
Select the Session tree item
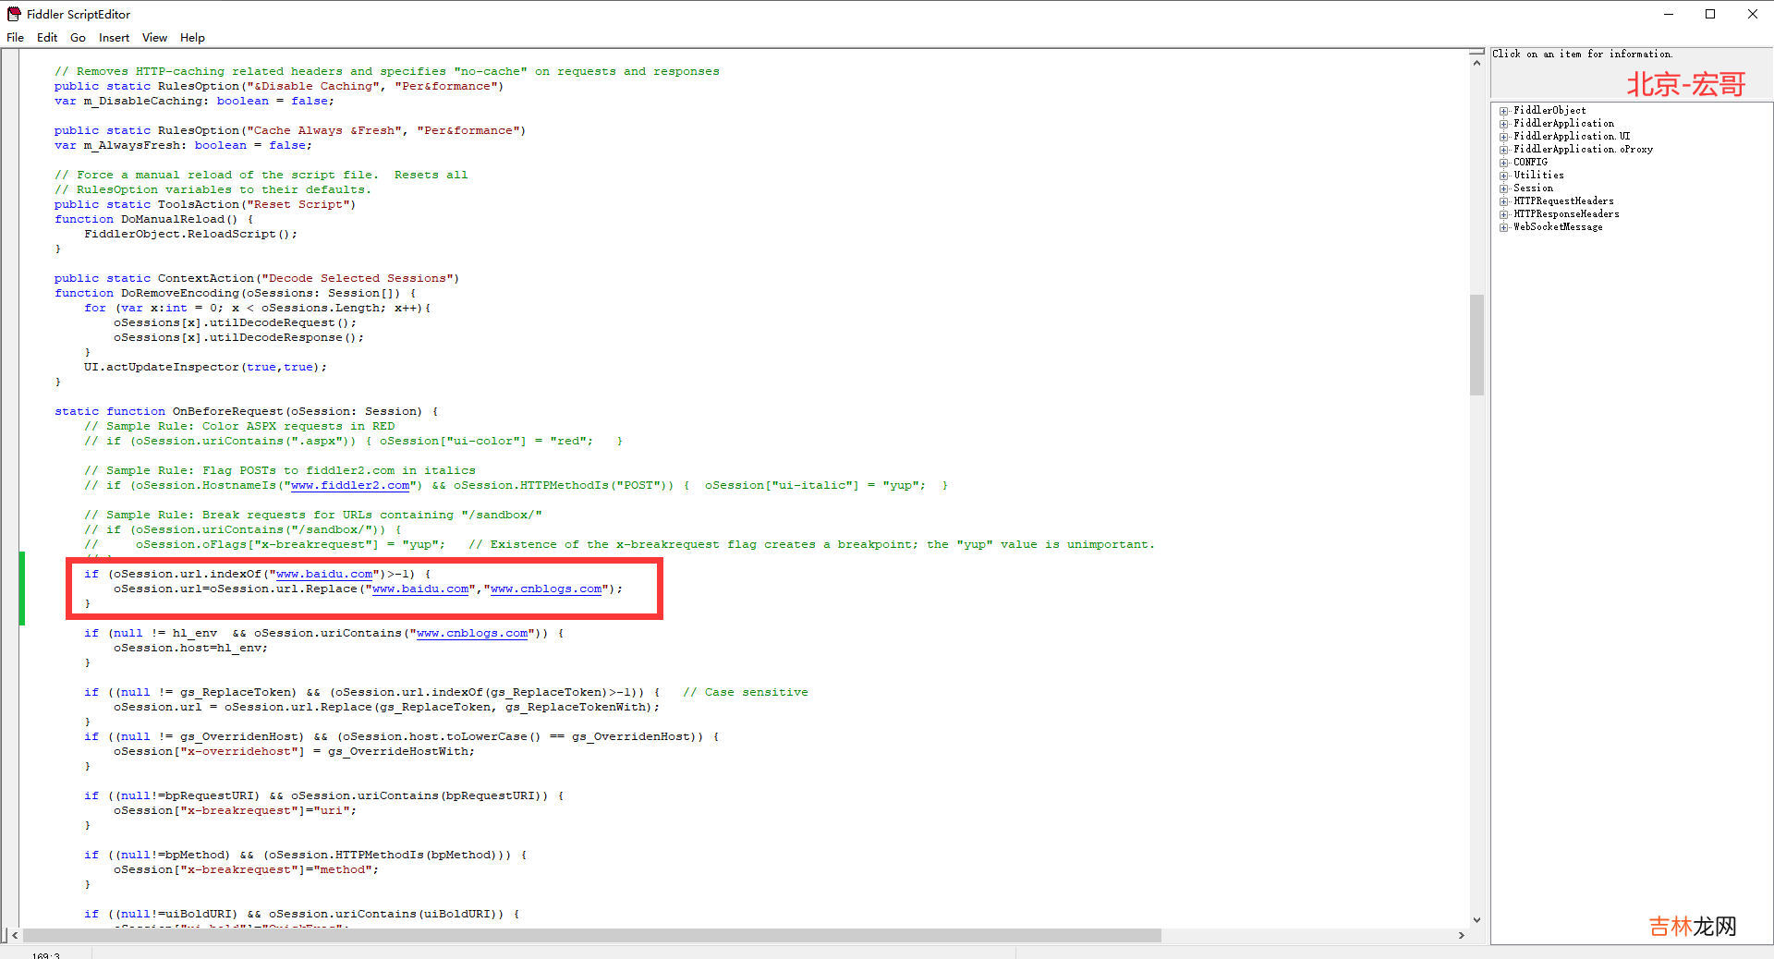1533,188
